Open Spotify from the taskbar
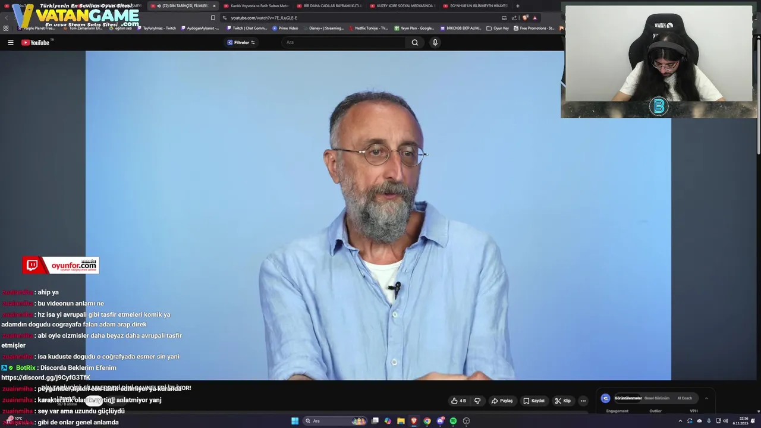The image size is (761, 428). [x=453, y=421]
